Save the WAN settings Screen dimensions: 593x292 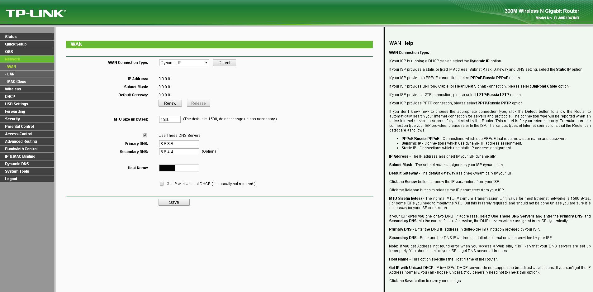[174, 202]
